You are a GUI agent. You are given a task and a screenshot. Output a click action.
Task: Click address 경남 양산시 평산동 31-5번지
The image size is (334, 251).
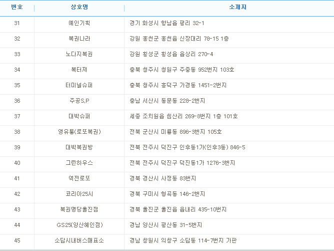coord(165,225)
